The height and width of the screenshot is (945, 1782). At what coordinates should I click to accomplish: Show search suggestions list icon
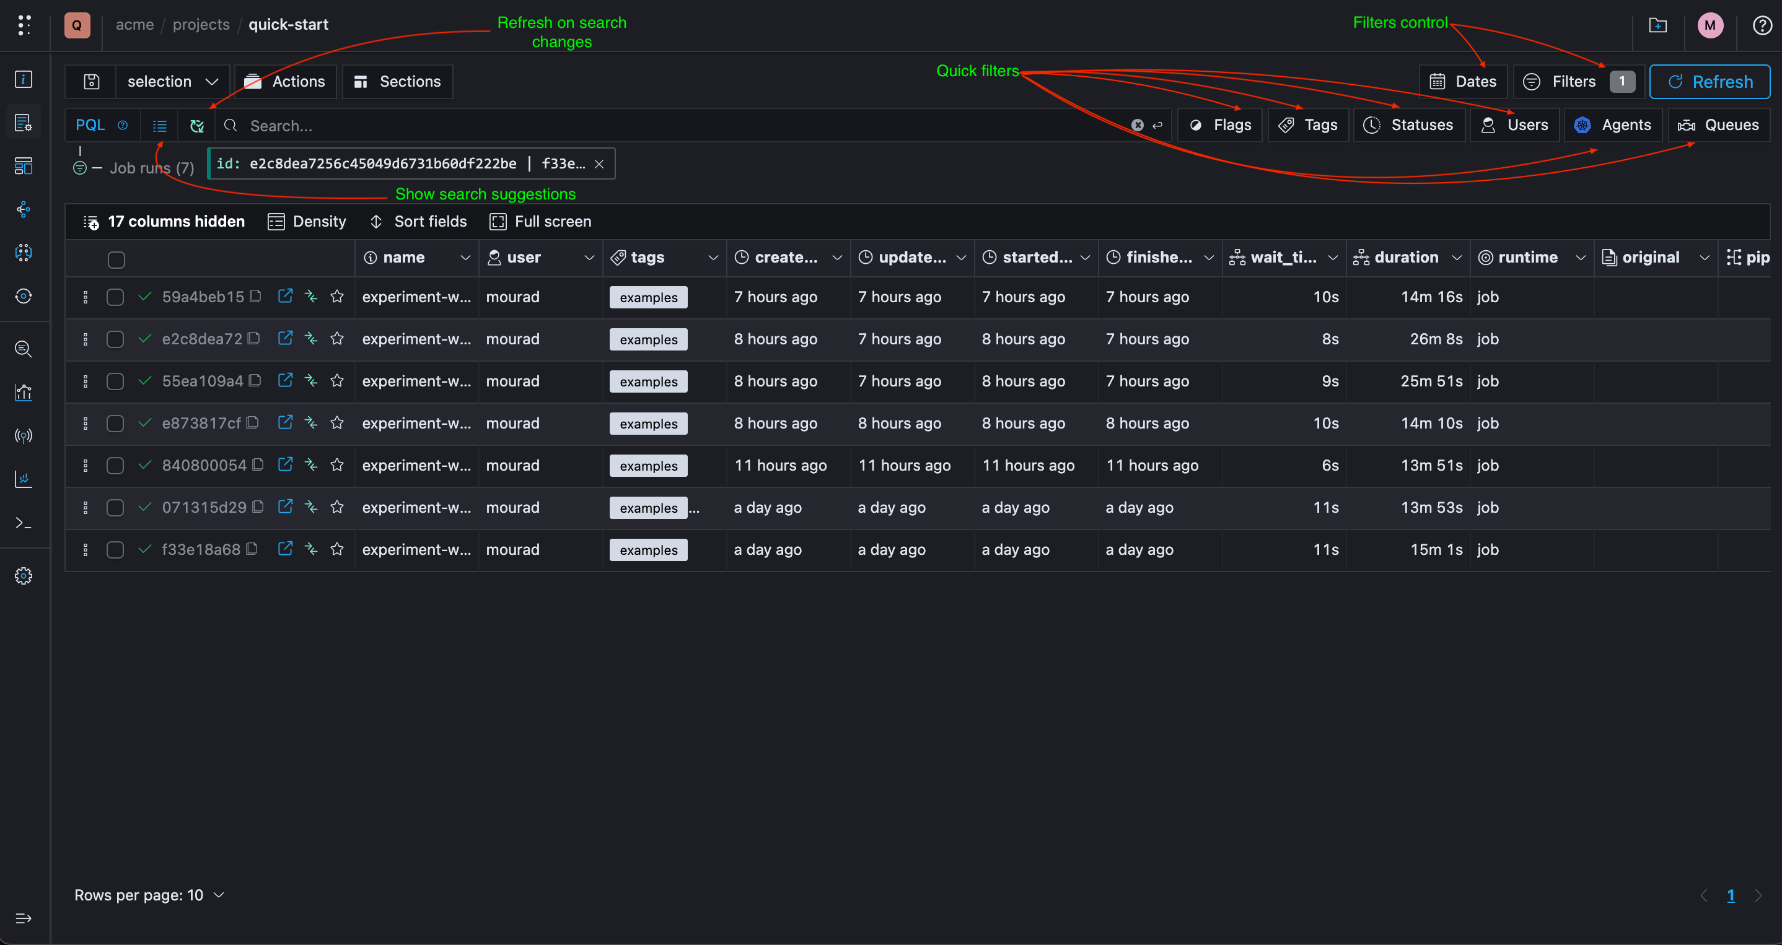point(160,126)
